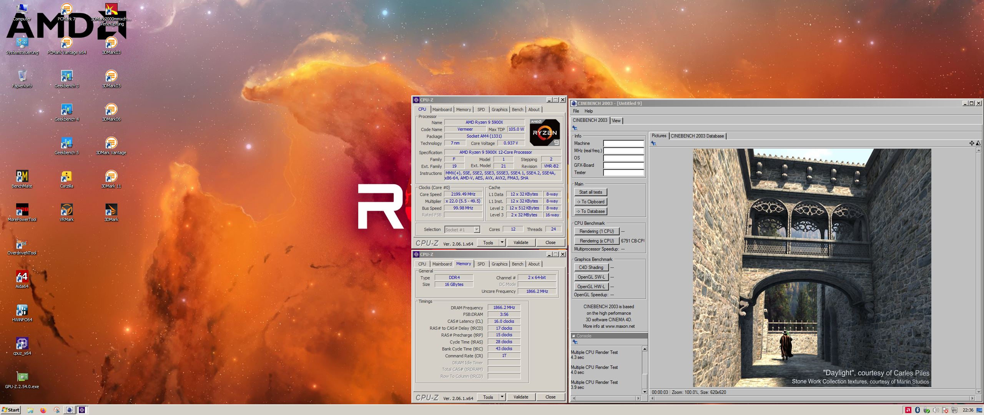Click the Tester input field
The image size is (984, 415).
[x=623, y=173]
